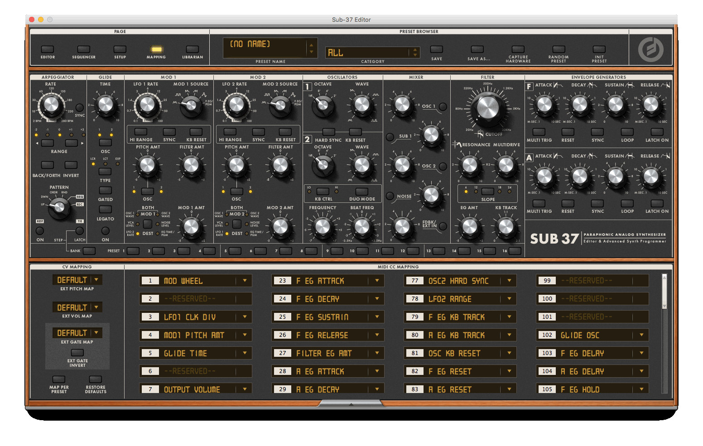Expand the CC 1 Mod Wheel dropdown
Viewport: 703px width, 446px height.
pyautogui.click(x=245, y=281)
